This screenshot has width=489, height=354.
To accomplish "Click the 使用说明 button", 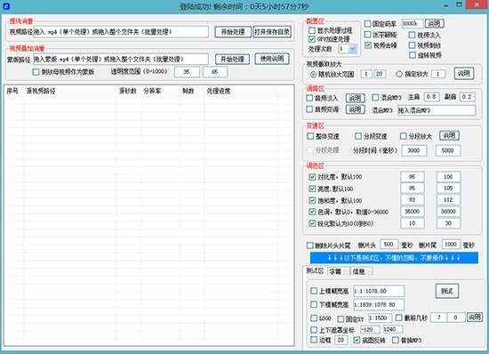I will coord(272,59).
